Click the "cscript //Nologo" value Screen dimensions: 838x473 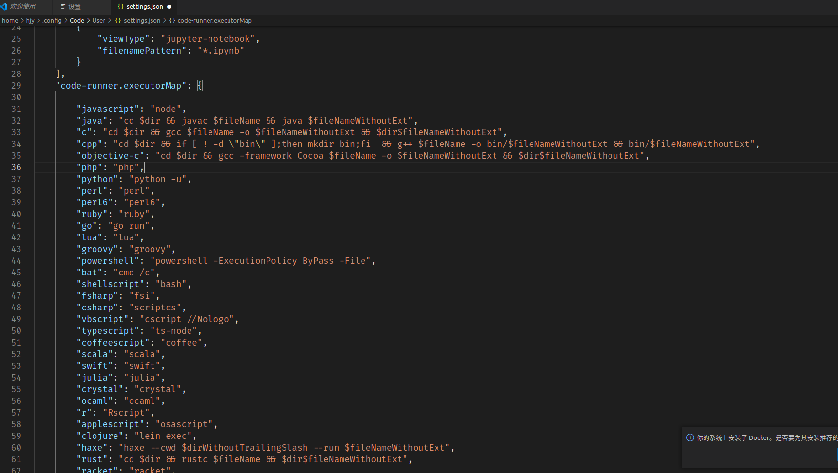tap(187, 319)
